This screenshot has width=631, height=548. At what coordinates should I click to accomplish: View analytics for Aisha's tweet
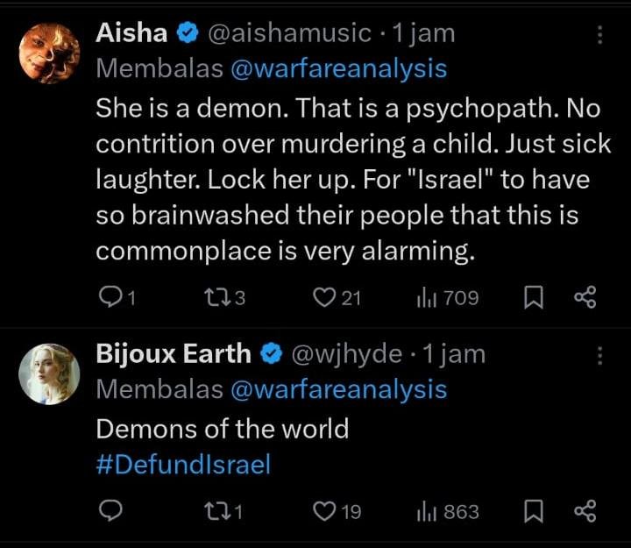click(x=427, y=298)
